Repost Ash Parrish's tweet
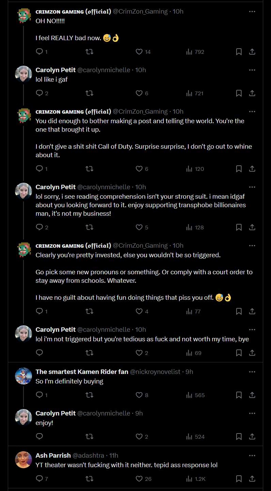The height and width of the screenshot is (491, 271). point(89,479)
